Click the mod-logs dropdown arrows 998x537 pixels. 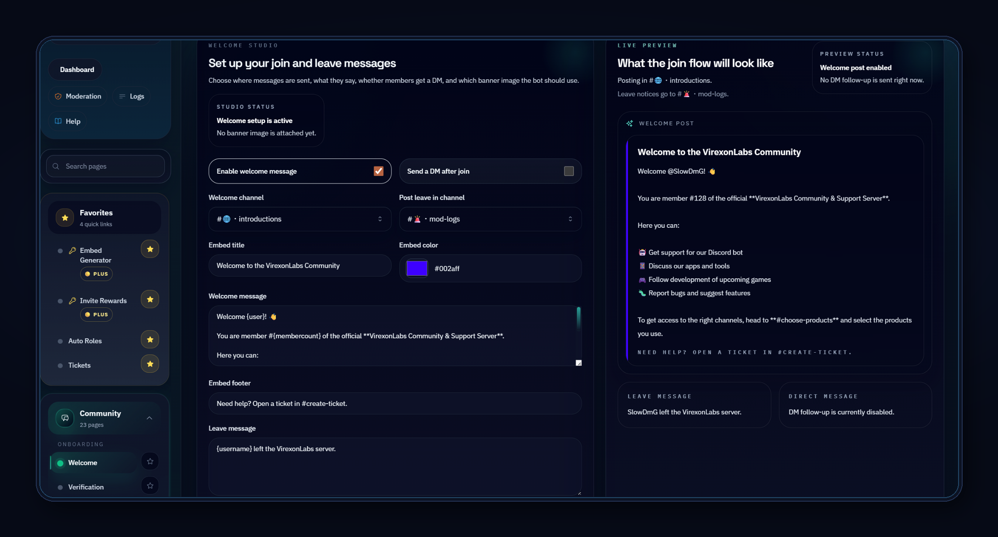(570, 219)
